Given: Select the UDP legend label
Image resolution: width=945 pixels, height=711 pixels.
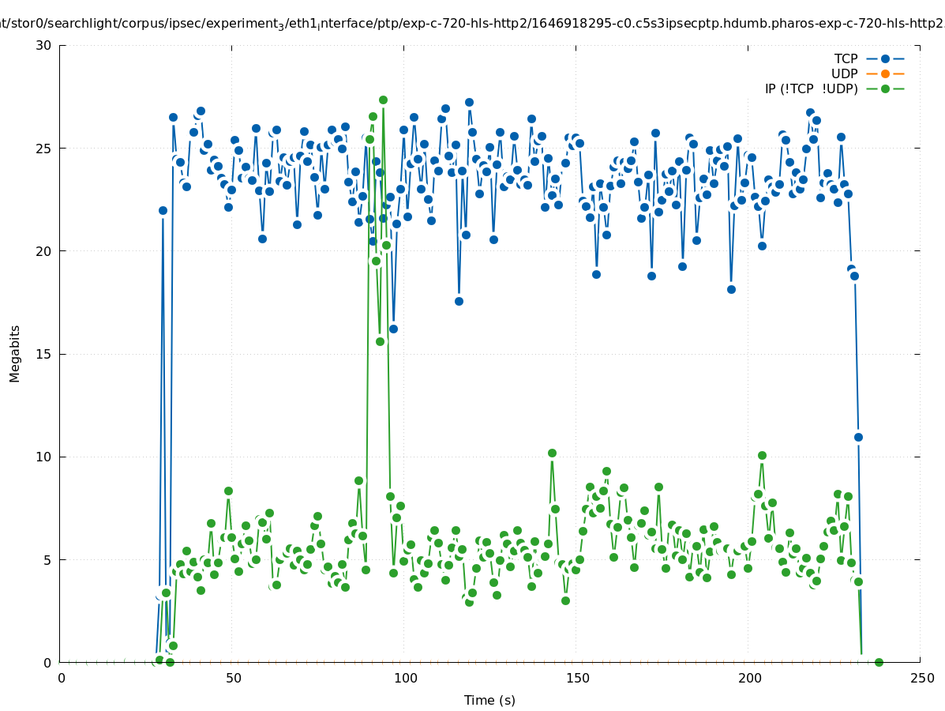Looking at the screenshot, I should coord(844,73).
